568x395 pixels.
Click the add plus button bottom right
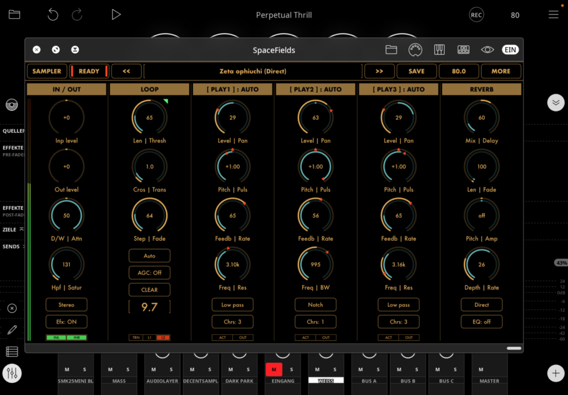pos(555,373)
